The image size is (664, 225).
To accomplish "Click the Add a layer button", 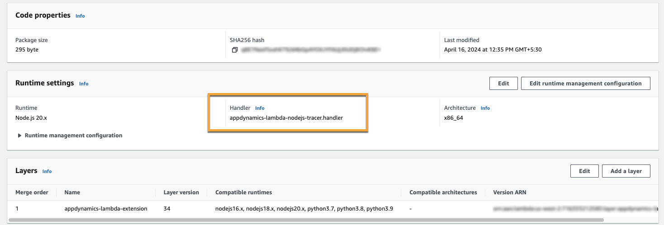I will pyautogui.click(x=626, y=171).
